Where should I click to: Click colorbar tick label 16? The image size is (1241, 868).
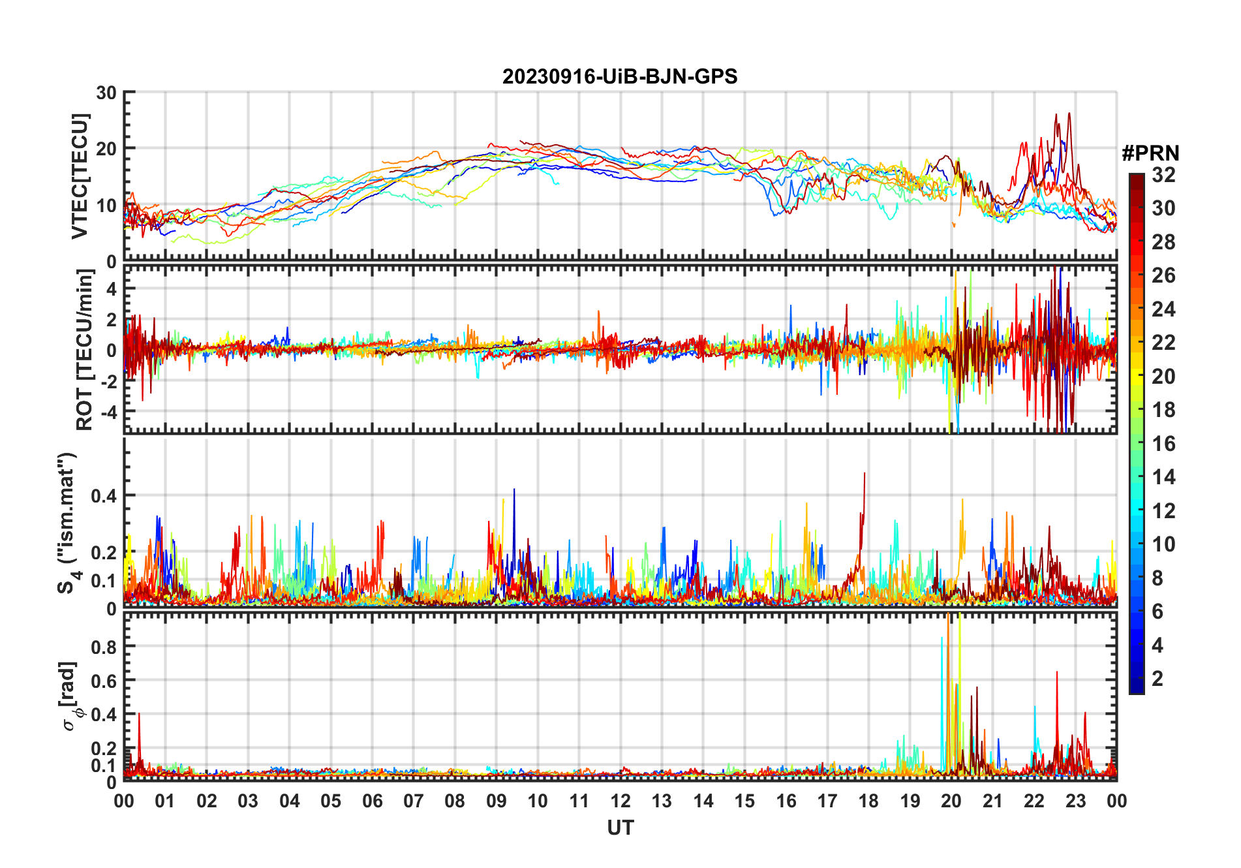(x=1163, y=443)
